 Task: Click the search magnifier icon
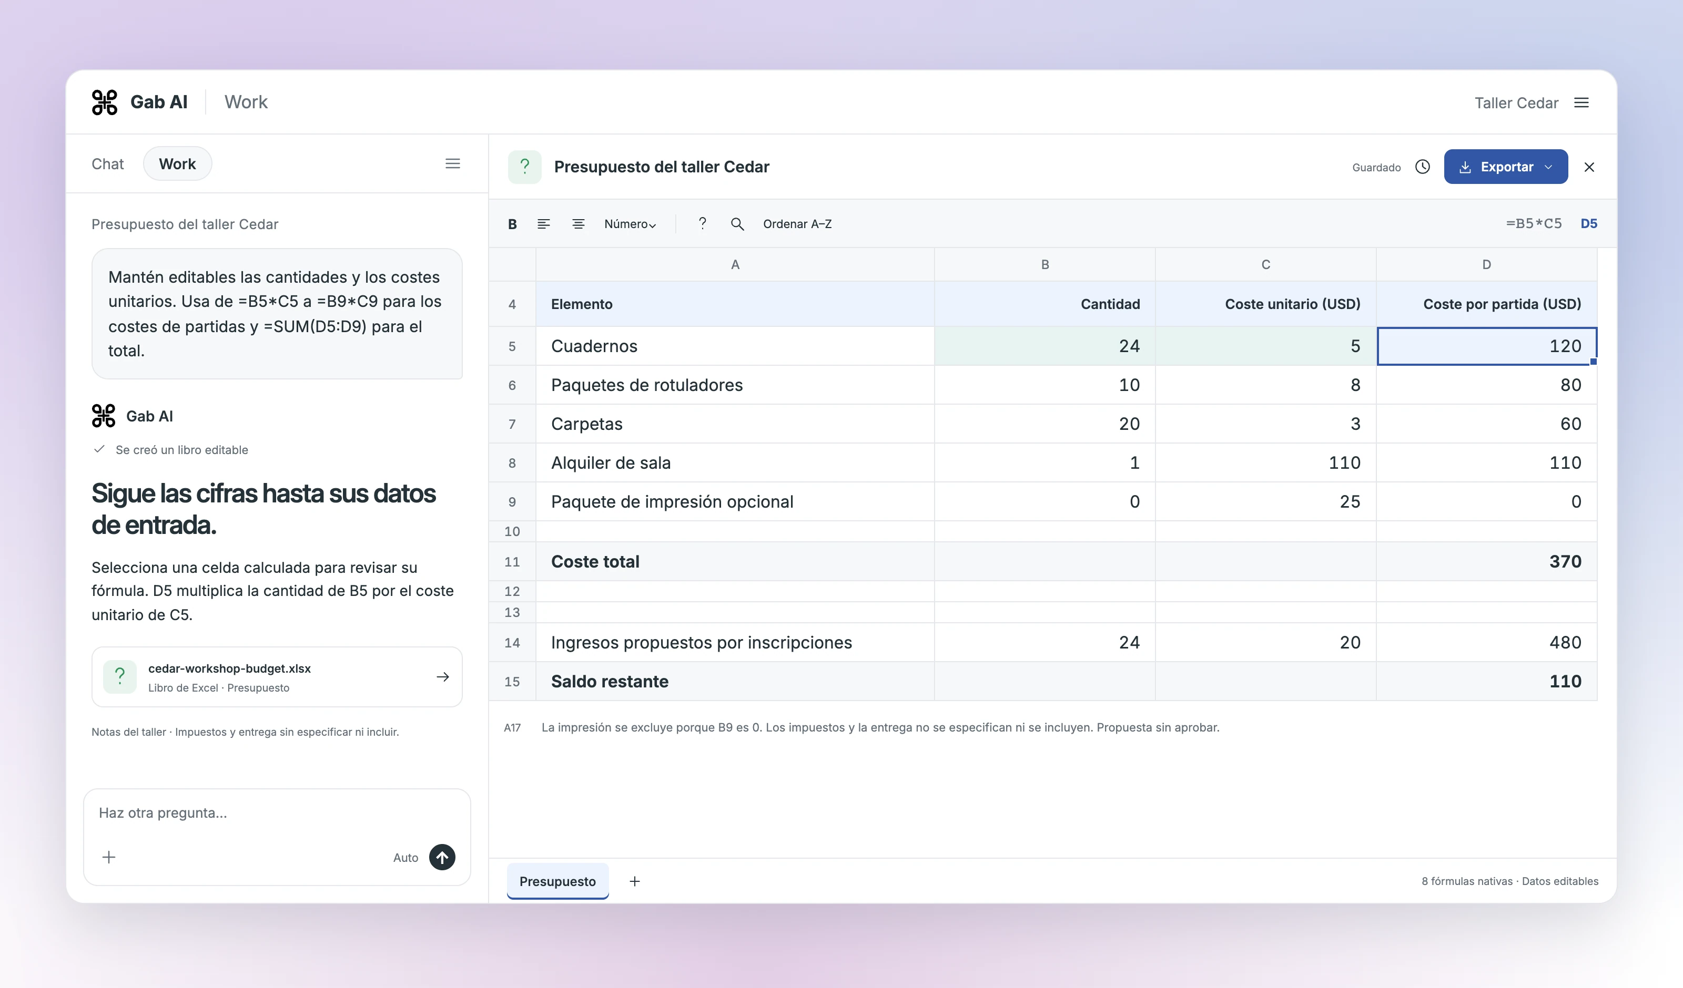[737, 224]
